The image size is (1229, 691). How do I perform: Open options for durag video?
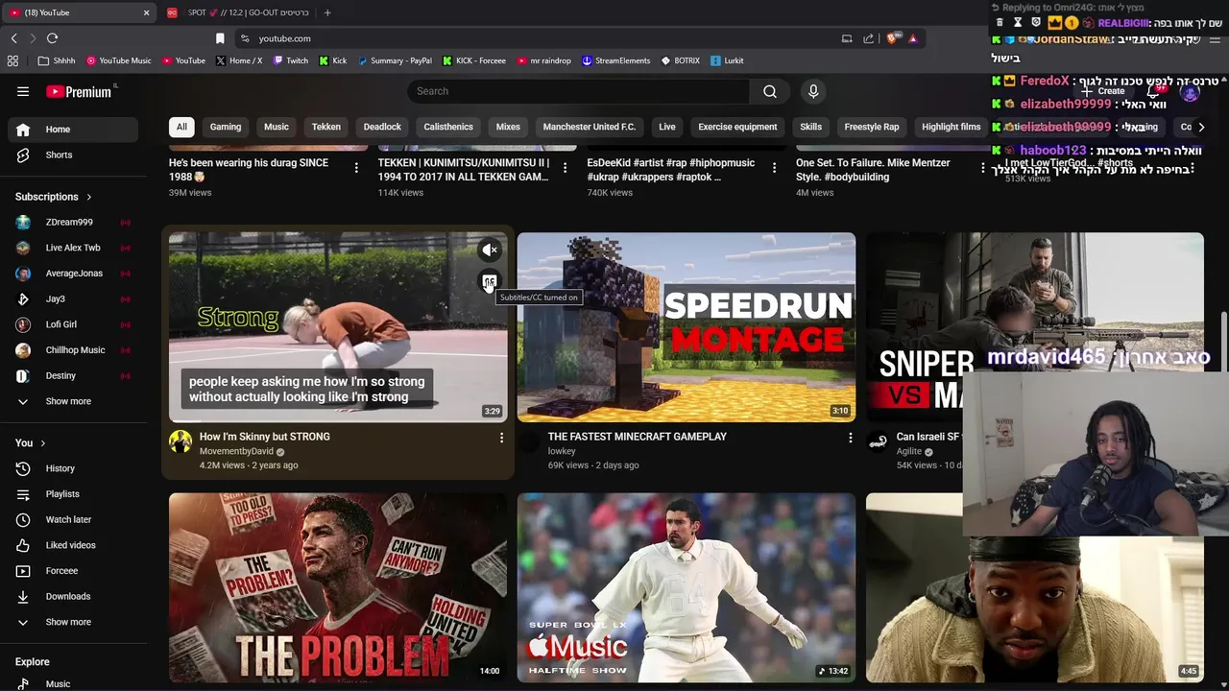356,168
